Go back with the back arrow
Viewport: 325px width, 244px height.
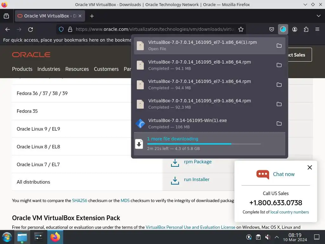coord(8,30)
